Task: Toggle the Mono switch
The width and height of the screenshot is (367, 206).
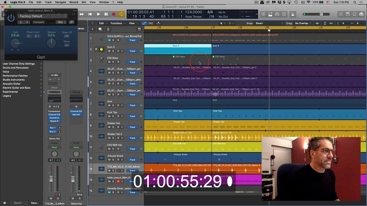Action: (67, 45)
